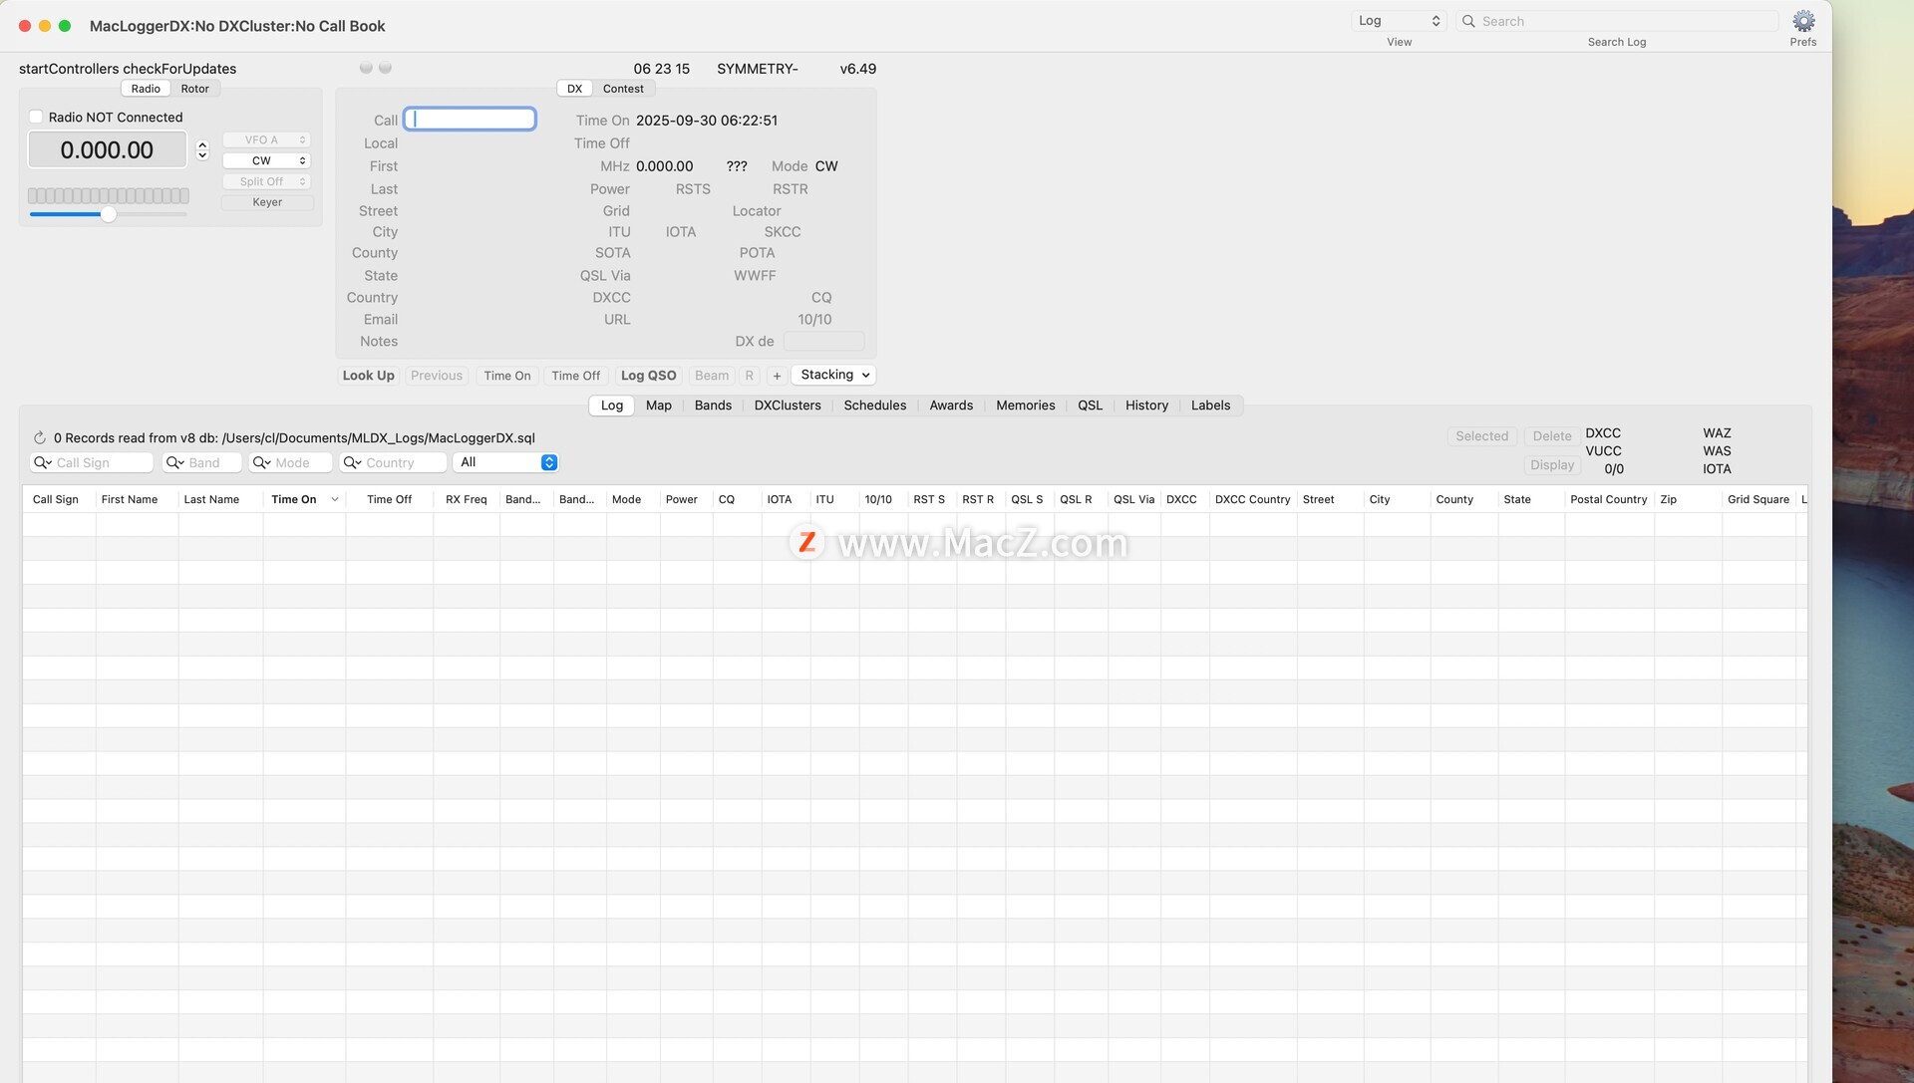The image size is (1914, 1083).
Task: Click the toolbar Search Log magnifier icon
Action: (x=1468, y=21)
